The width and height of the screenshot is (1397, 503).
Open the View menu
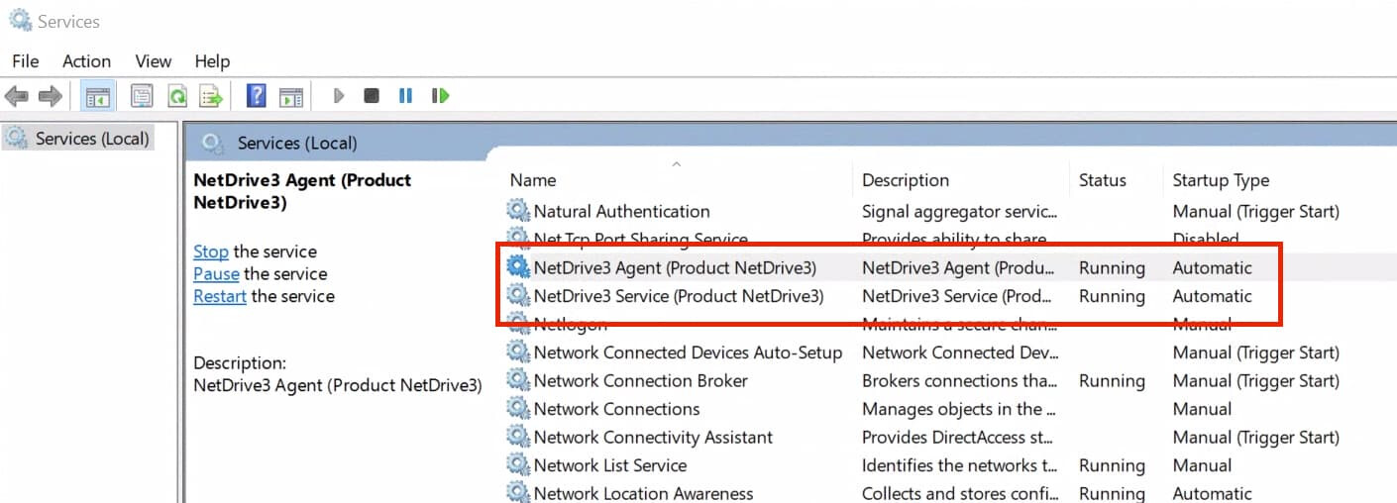154,60
